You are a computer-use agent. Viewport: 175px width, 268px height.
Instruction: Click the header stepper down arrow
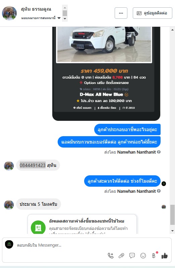click(65, 19)
